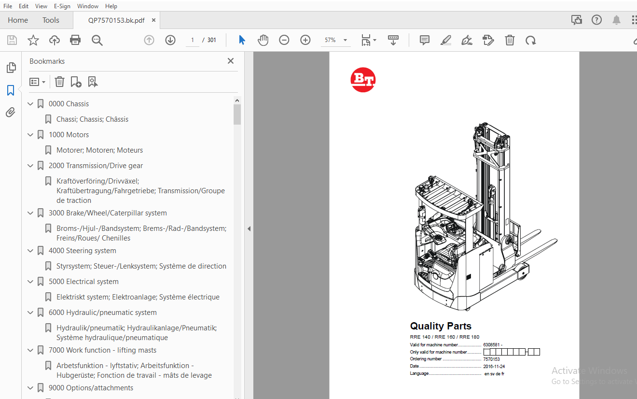
Task: Open notifications bell icon
Action: (616, 20)
